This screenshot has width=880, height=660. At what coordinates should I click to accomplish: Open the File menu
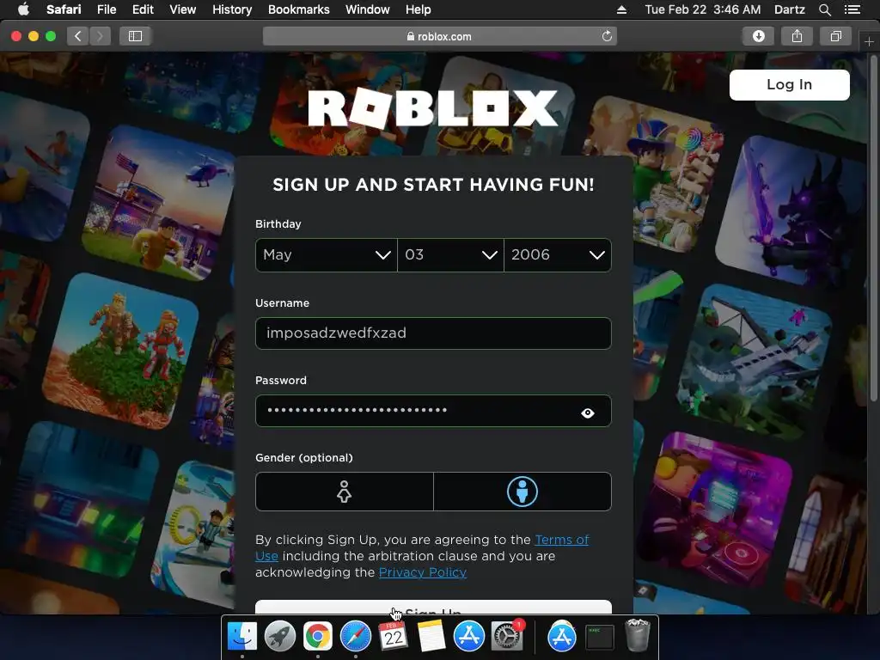(x=106, y=9)
